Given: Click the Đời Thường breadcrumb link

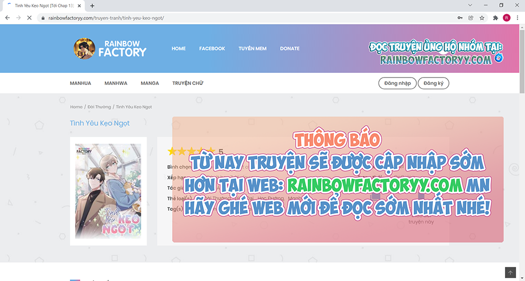Looking at the screenshot, I should point(99,107).
